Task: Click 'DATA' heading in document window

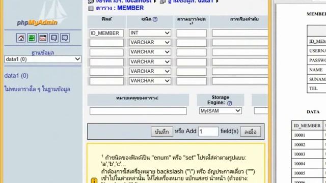Action: point(313,112)
